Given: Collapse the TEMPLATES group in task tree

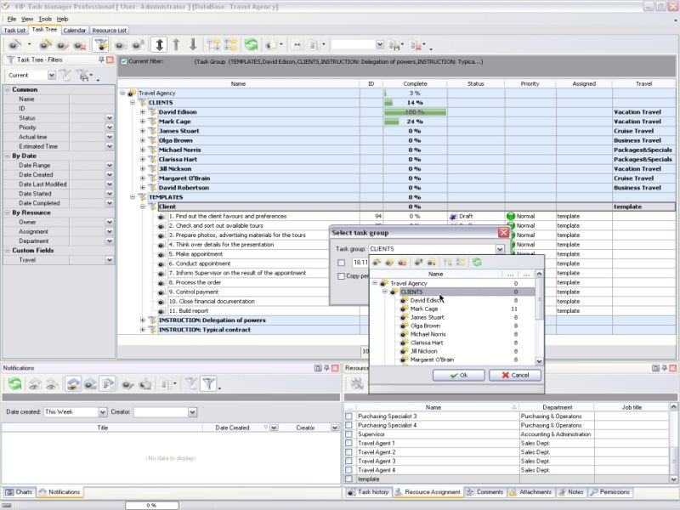Looking at the screenshot, I should [133, 197].
